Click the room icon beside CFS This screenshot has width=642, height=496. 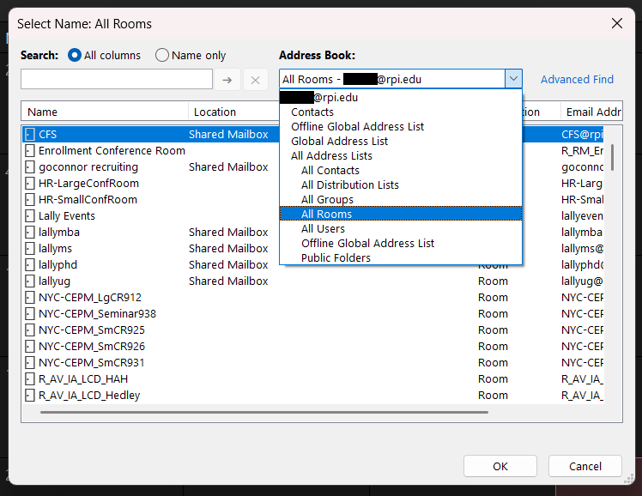pos(29,134)
